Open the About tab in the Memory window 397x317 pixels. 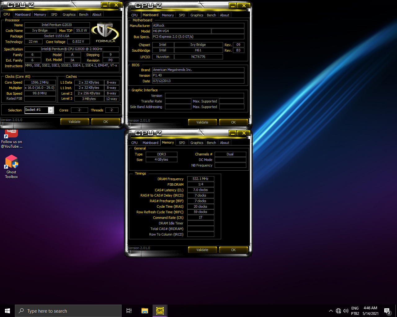coord(225,143)
